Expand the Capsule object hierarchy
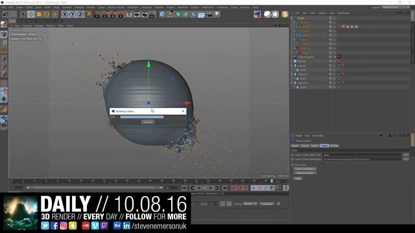 pos(292,65)
